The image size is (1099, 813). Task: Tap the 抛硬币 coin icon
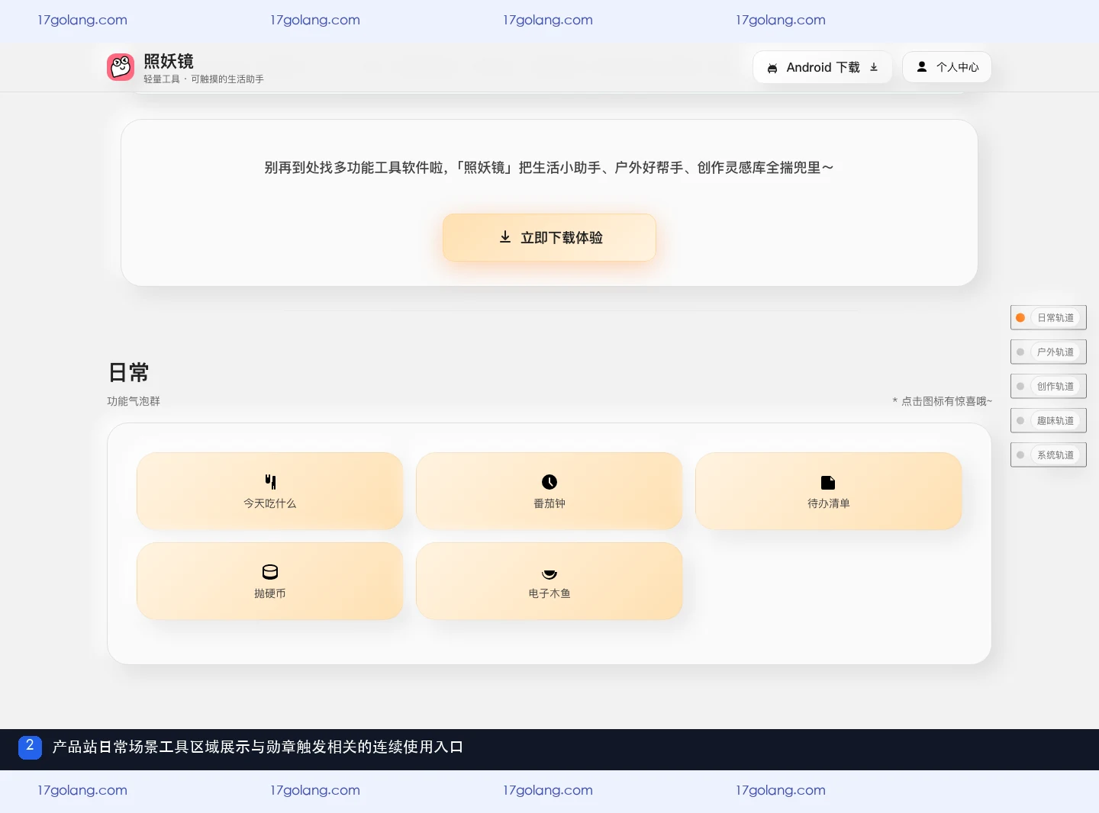[x=270, y=572]
